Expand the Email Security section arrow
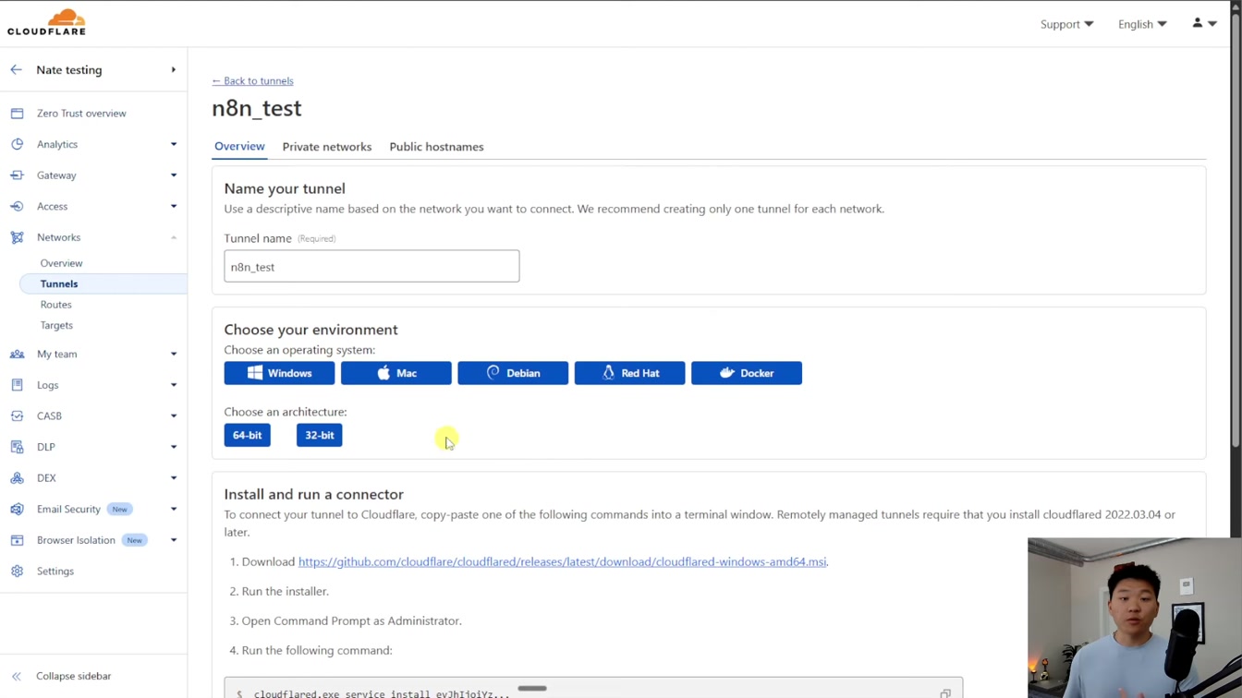This screenshot has width=1242, height=698. (173, 509)
